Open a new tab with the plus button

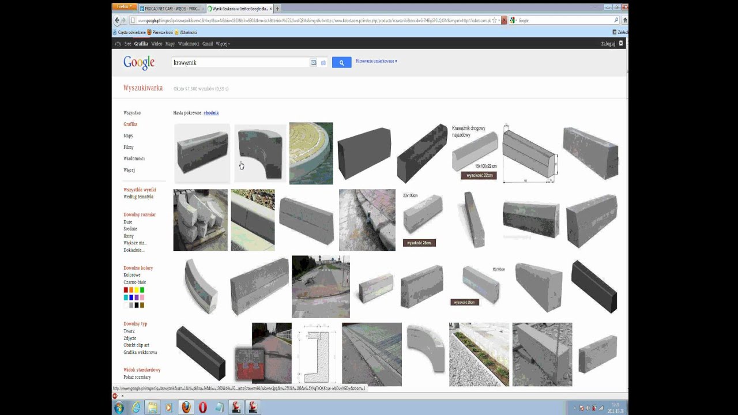tap(277, 9)
